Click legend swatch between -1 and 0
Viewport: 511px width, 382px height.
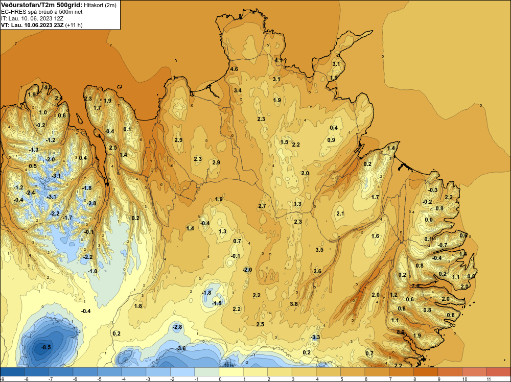point(206,372)
